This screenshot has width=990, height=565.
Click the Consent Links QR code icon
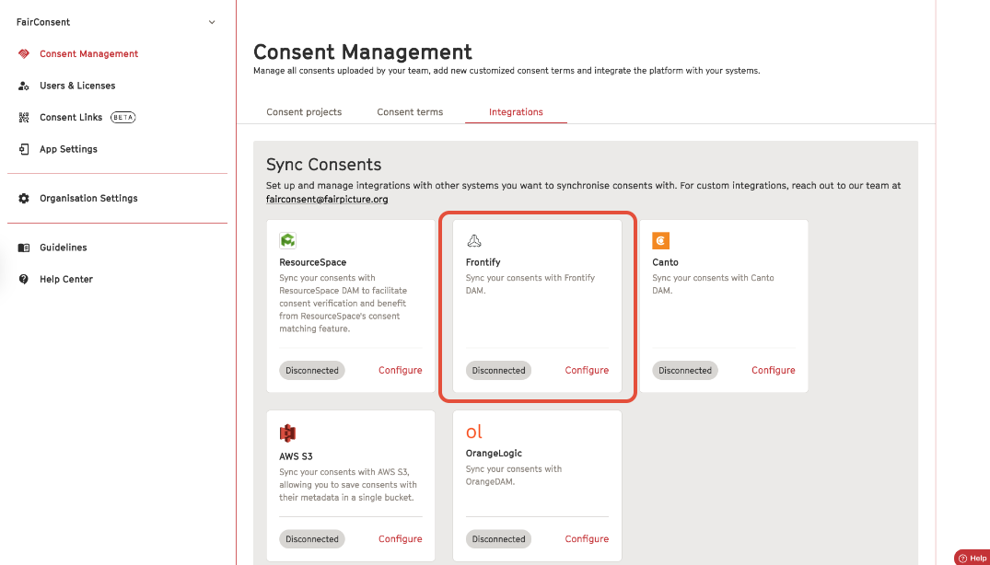coord(23,117)
